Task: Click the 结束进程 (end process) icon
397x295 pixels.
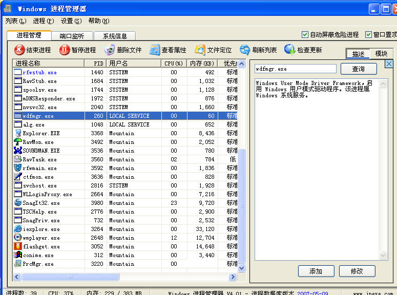Action: click(19, 50)
